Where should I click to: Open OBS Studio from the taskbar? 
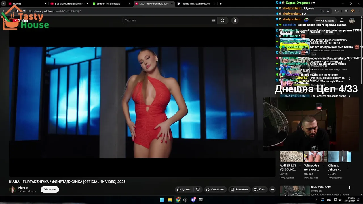click(185, 200)
